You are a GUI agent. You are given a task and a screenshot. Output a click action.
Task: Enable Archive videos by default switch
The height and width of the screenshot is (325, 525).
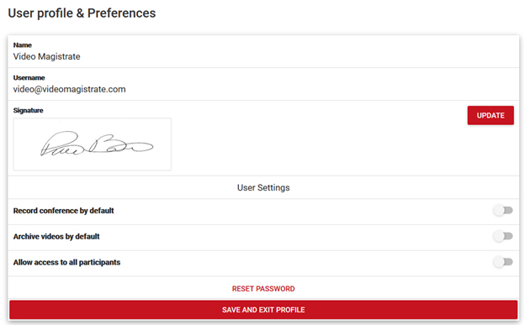pyautogui.click(x=503, y=236)
